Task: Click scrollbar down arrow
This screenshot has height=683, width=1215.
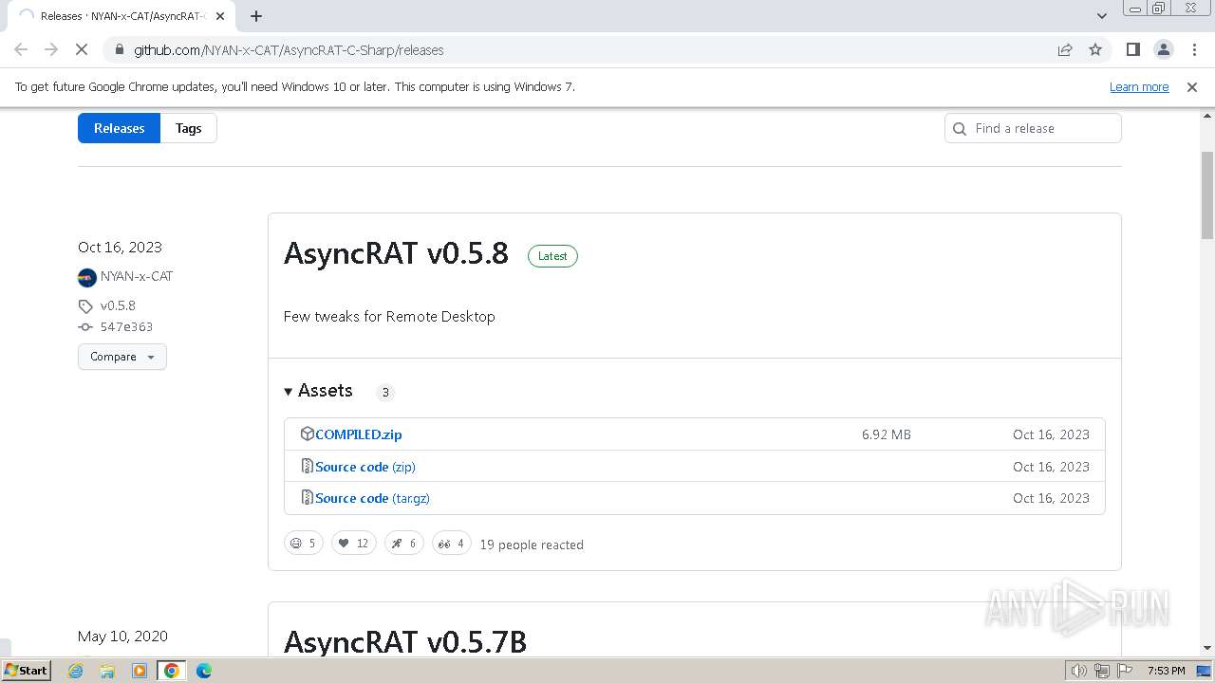Action: (x=1207, y=648)
